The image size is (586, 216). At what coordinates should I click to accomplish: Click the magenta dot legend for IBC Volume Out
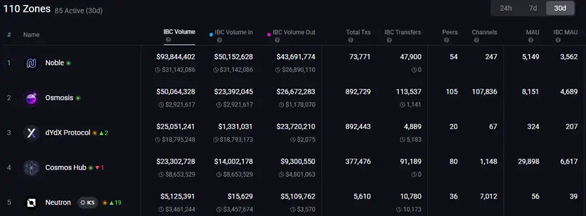[x=269, y=35]
